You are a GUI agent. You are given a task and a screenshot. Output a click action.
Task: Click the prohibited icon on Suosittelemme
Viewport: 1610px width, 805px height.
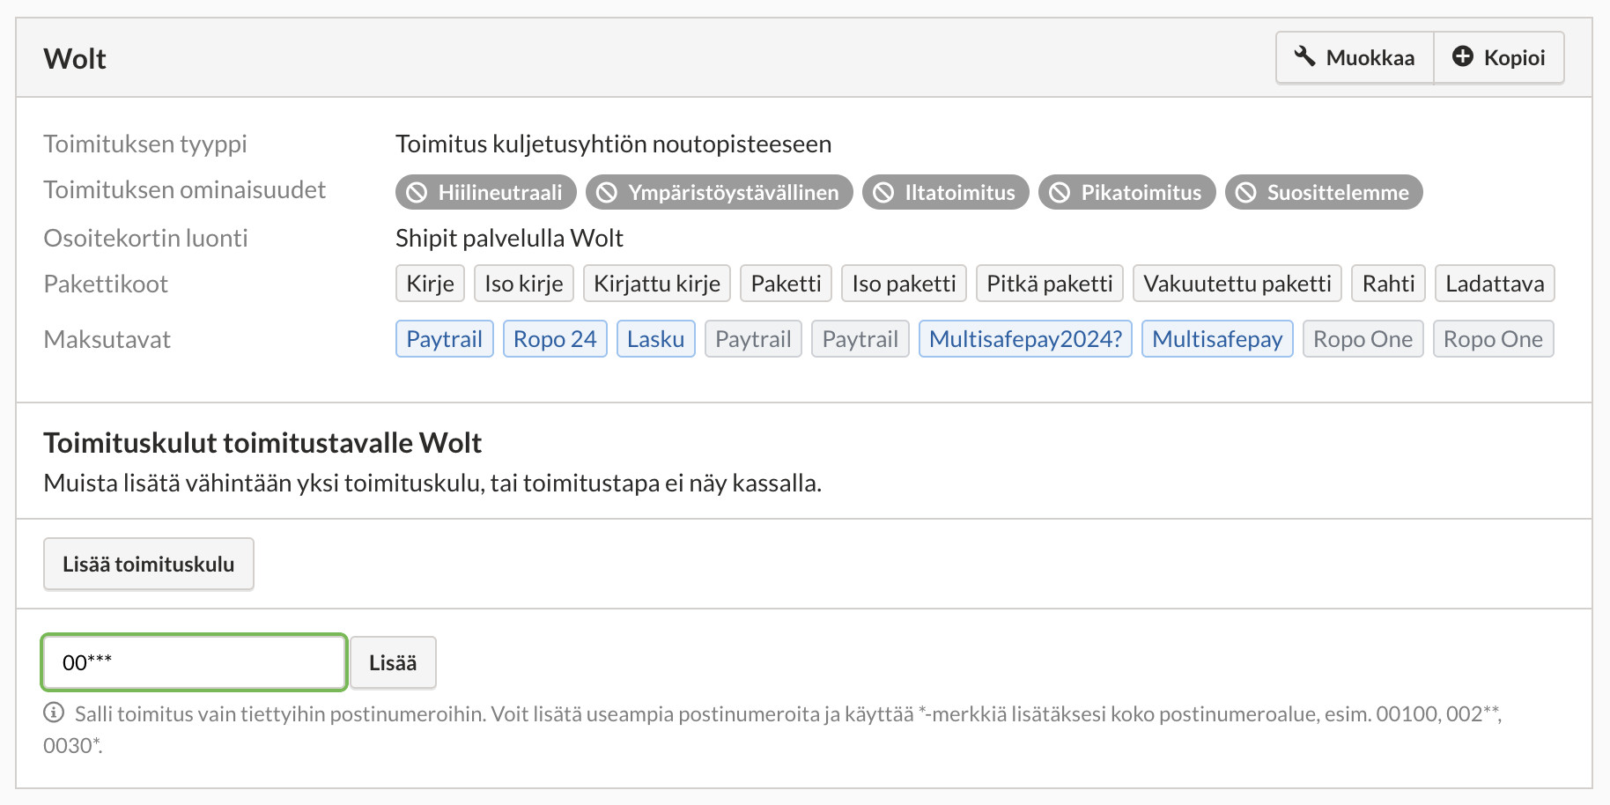pos(1245,192)
